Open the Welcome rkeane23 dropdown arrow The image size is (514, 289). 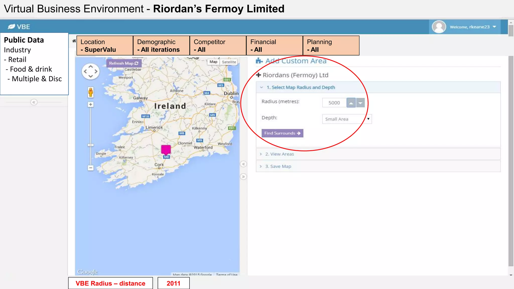point(494,27)
